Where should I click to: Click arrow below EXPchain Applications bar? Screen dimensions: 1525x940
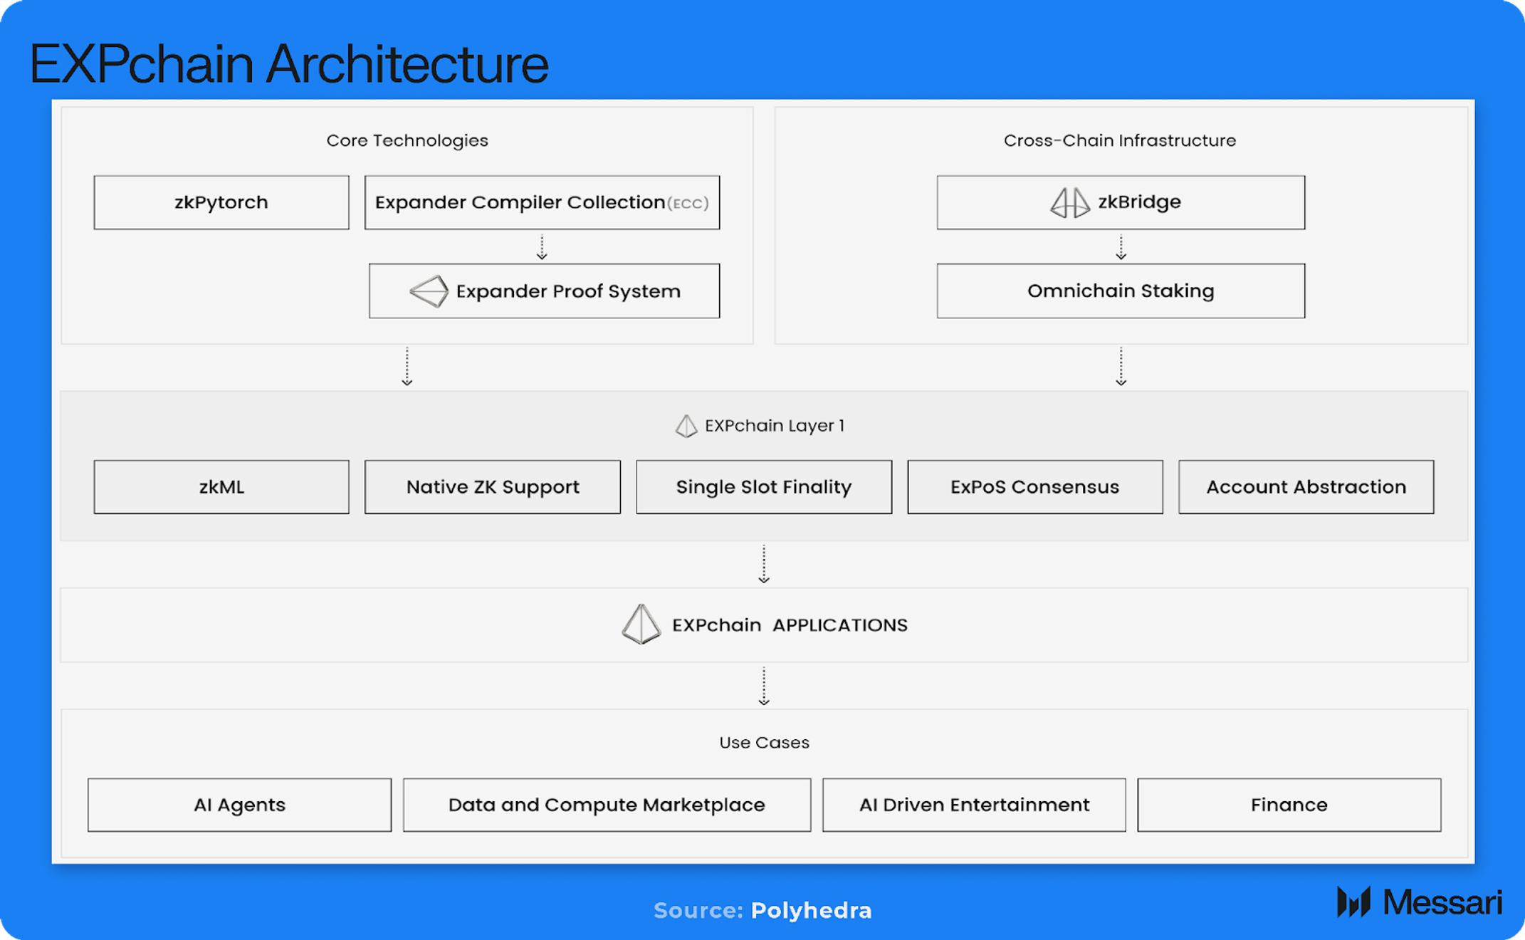coord(764,686)
